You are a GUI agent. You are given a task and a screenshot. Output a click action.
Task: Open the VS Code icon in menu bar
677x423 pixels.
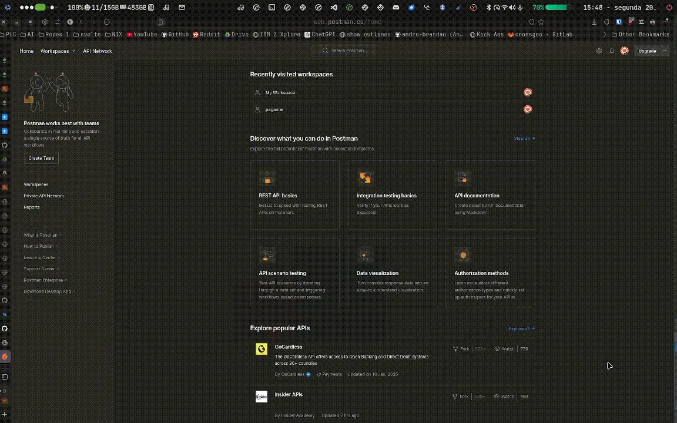pyautogui.click(x=334, y=7)
